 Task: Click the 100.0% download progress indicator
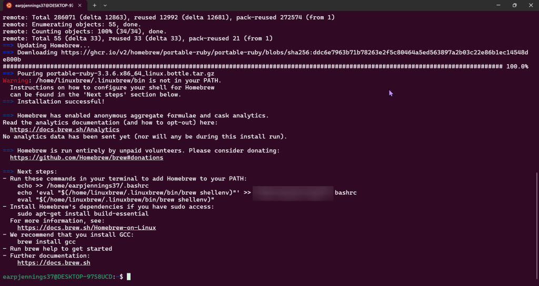pyautogui.click(x=517, y=67)
